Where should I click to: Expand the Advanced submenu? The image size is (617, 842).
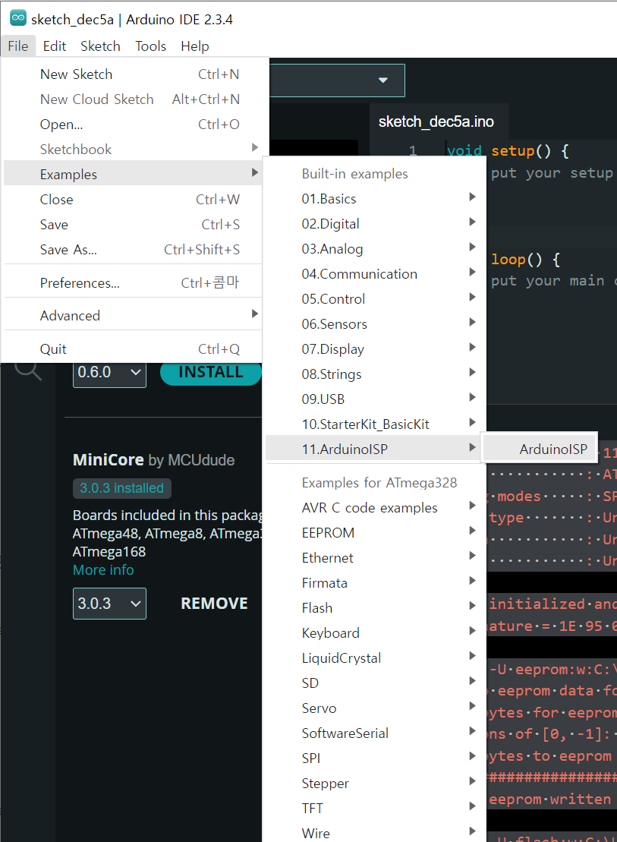click(x=133, y=315)
